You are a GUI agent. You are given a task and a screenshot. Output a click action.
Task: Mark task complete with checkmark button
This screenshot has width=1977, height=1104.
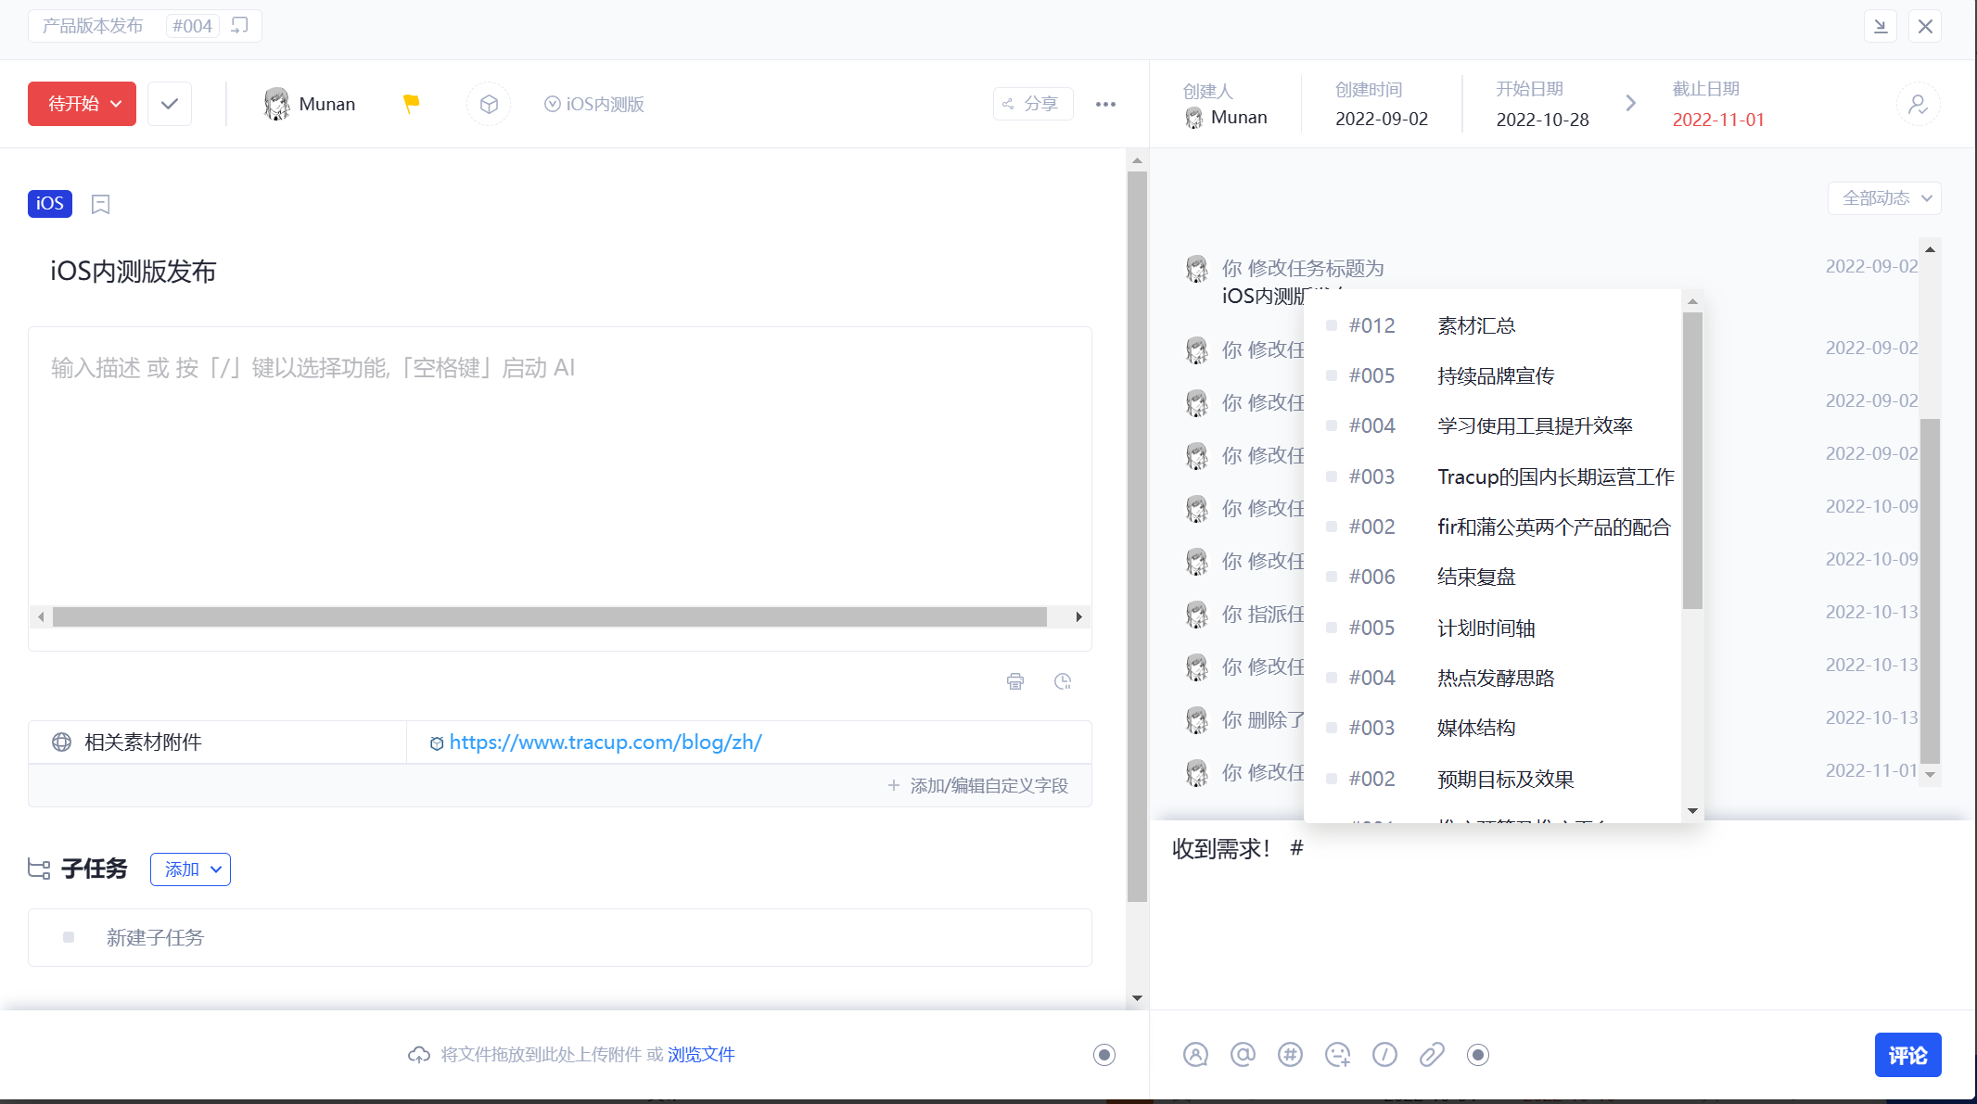[170, 104]
